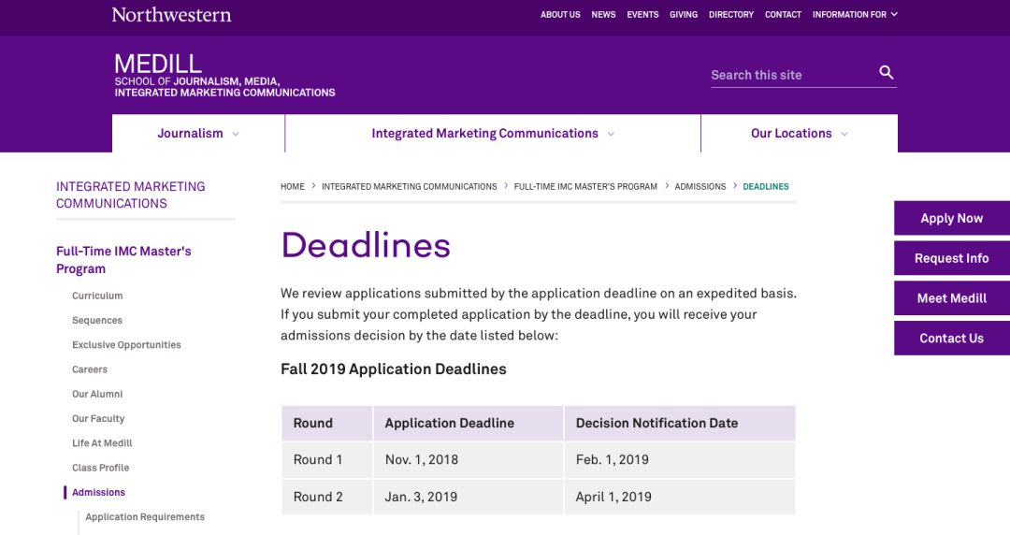Open Admissions breadcrumb link
Viewport: 1010px width, 535px height.
700,186
